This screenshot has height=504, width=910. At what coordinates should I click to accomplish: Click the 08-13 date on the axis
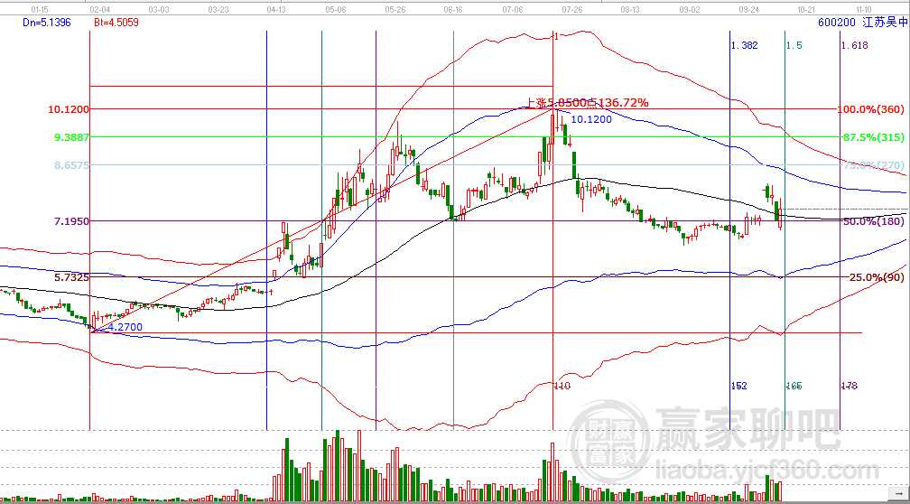[630, 9]
